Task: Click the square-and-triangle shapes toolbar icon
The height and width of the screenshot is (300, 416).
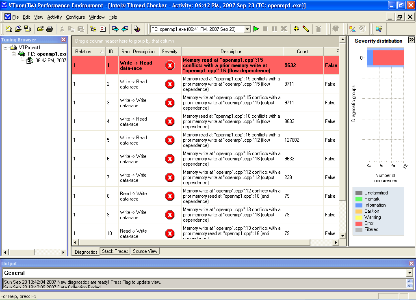Action: coord(352,29)
